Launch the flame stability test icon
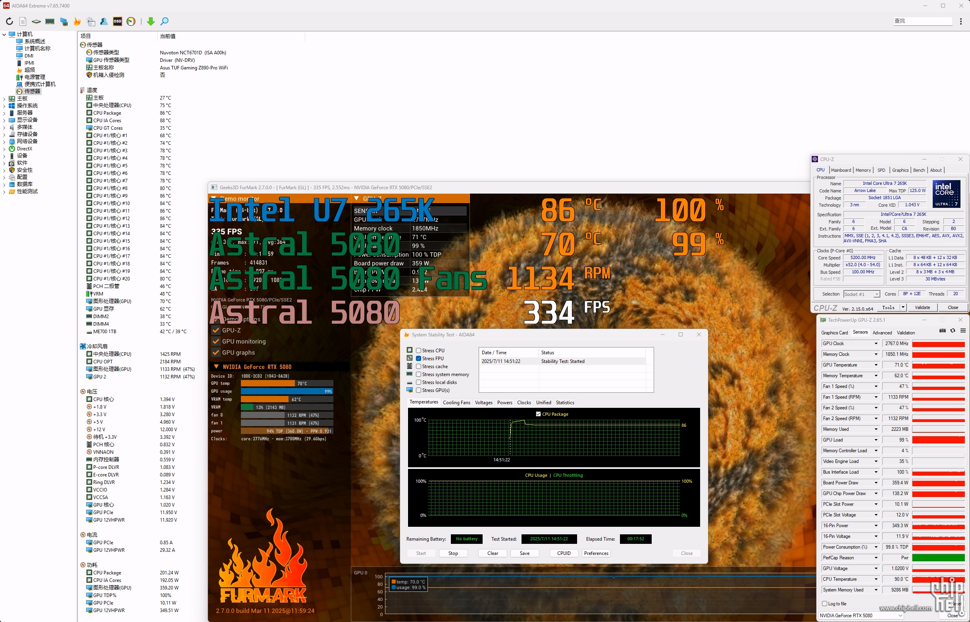 click(x=77, y=21)
